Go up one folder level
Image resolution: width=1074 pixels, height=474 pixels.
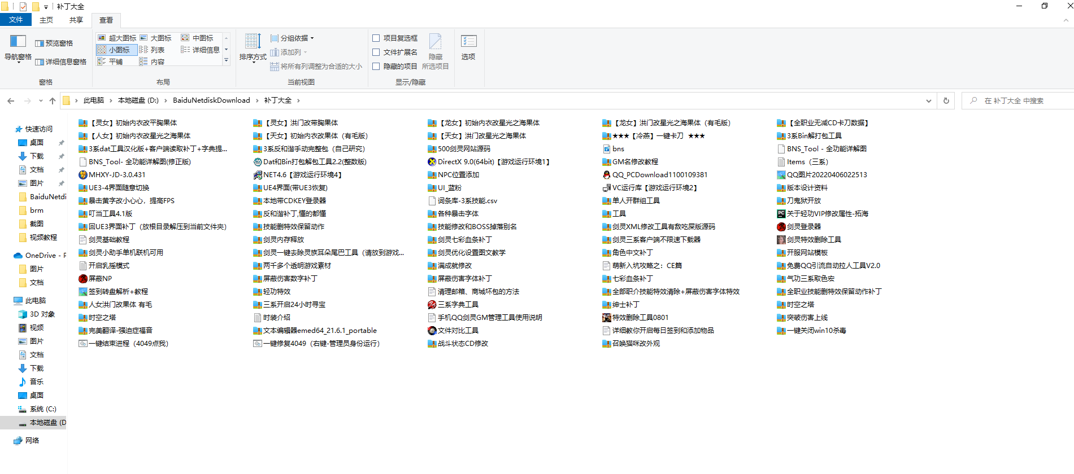(x=53, y=101)
